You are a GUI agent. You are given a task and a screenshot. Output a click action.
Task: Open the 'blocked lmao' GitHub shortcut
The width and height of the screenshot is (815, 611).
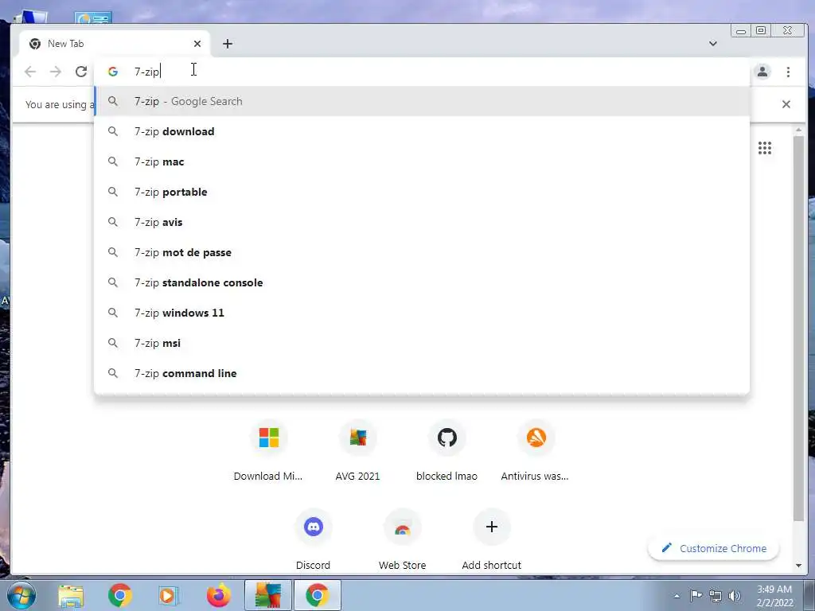click(x=447, y=449)
